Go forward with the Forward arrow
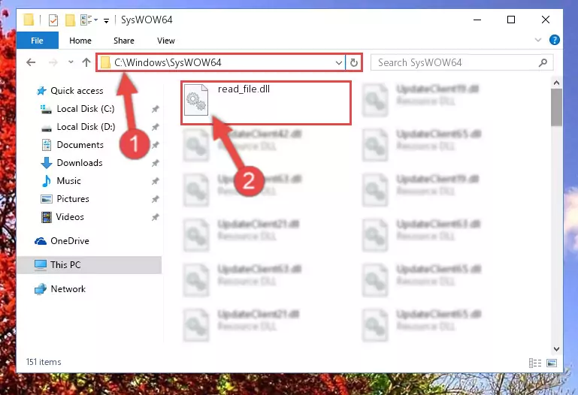578x395 pixels. [53, 62]
